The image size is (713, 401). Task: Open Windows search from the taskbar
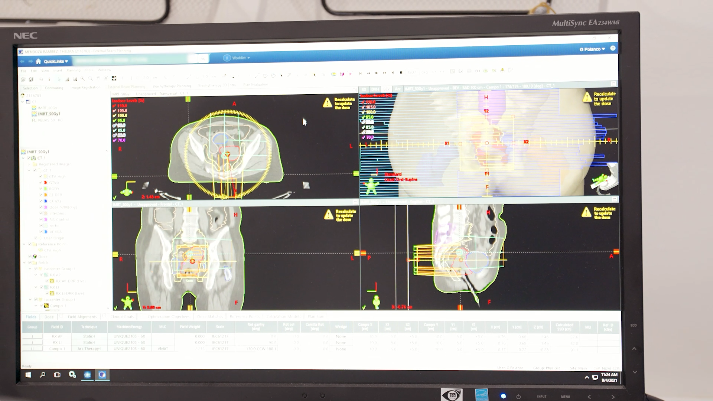43,375
